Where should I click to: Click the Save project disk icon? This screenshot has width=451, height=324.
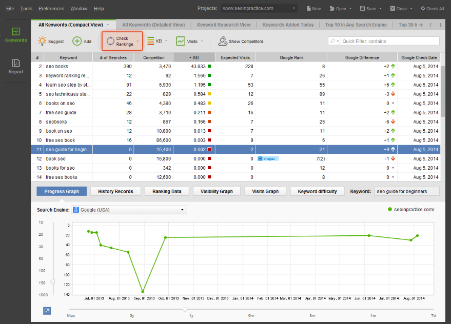(x=362, y=9)
